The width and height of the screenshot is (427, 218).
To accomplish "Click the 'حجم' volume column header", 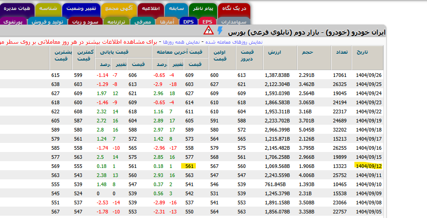I will (x=308, y=52).
